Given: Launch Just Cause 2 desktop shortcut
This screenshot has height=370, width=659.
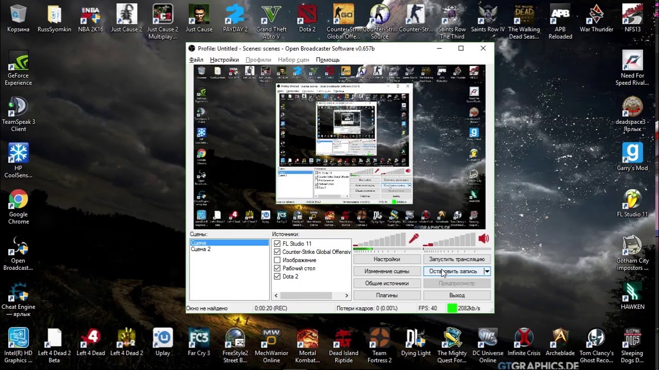Looking at the screenshot, I should tap(127, 18).
